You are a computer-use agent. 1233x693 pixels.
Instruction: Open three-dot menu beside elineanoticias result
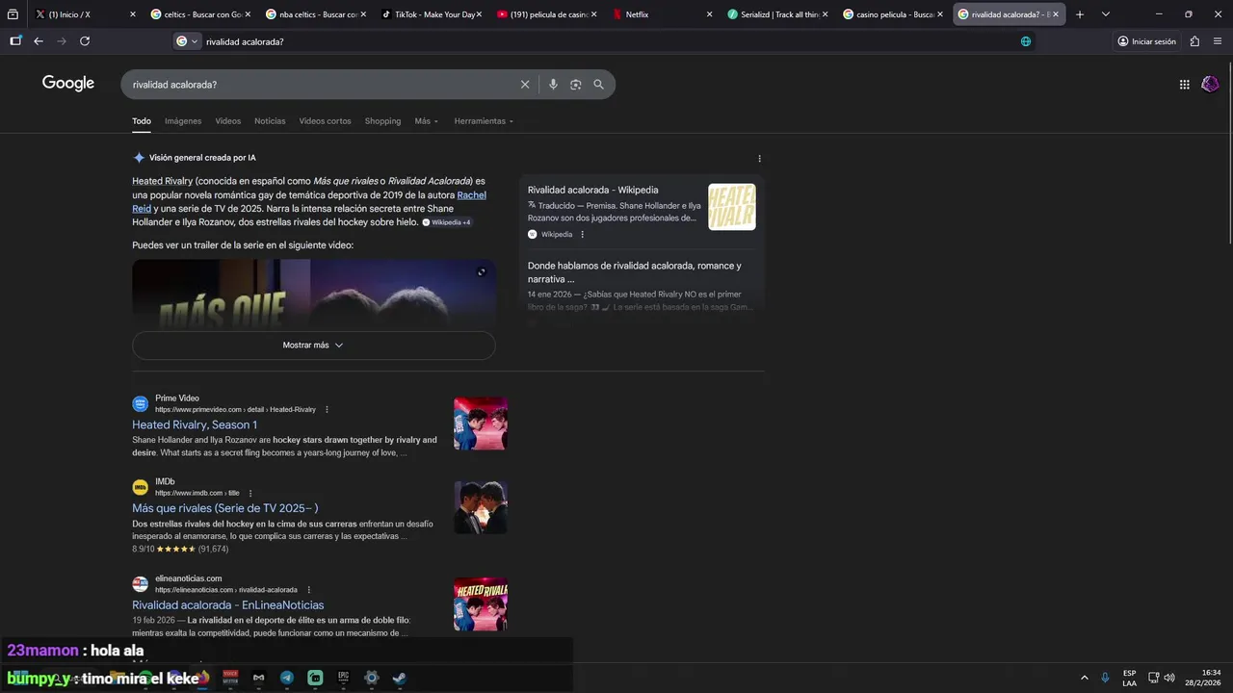308,590
